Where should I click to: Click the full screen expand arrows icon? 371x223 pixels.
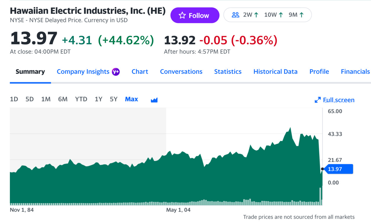click(x=318, y=100)
